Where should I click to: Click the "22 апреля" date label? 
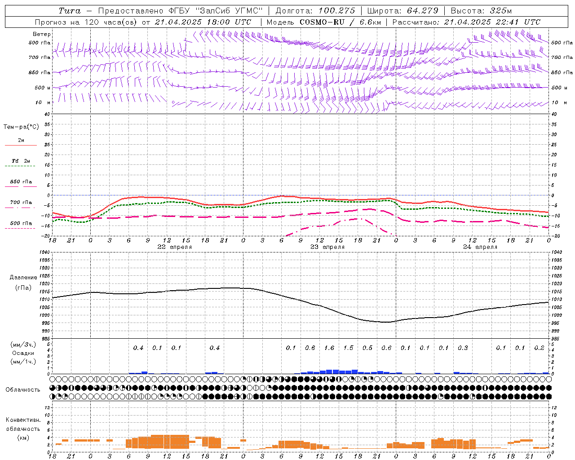(x=174, y=247)
